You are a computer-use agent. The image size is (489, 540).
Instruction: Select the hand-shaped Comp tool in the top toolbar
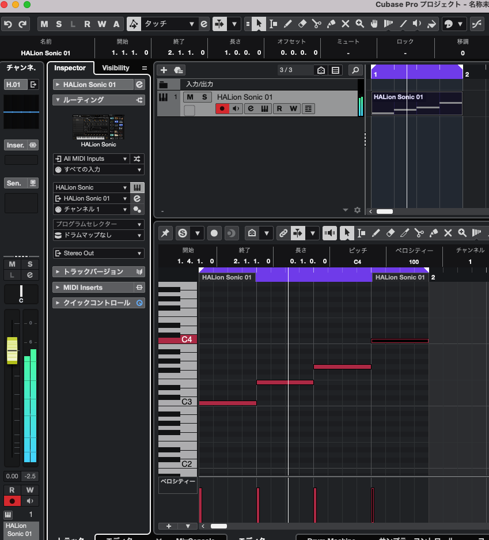(x=374, y=24)
